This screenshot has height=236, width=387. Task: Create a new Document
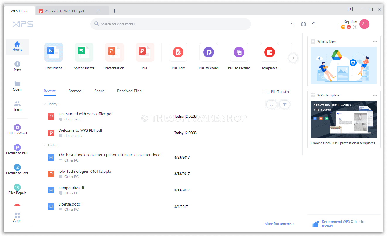pyautogui.click(x=54, y=56)
